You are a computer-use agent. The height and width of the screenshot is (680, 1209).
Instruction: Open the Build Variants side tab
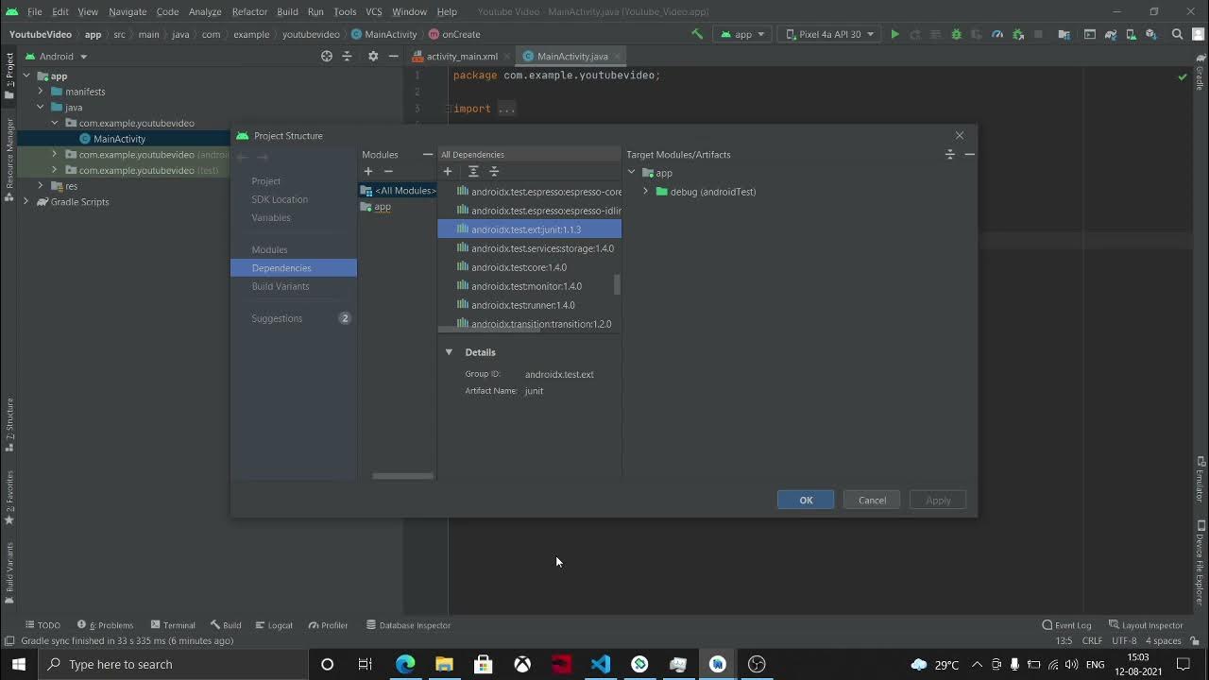(9, 573)
